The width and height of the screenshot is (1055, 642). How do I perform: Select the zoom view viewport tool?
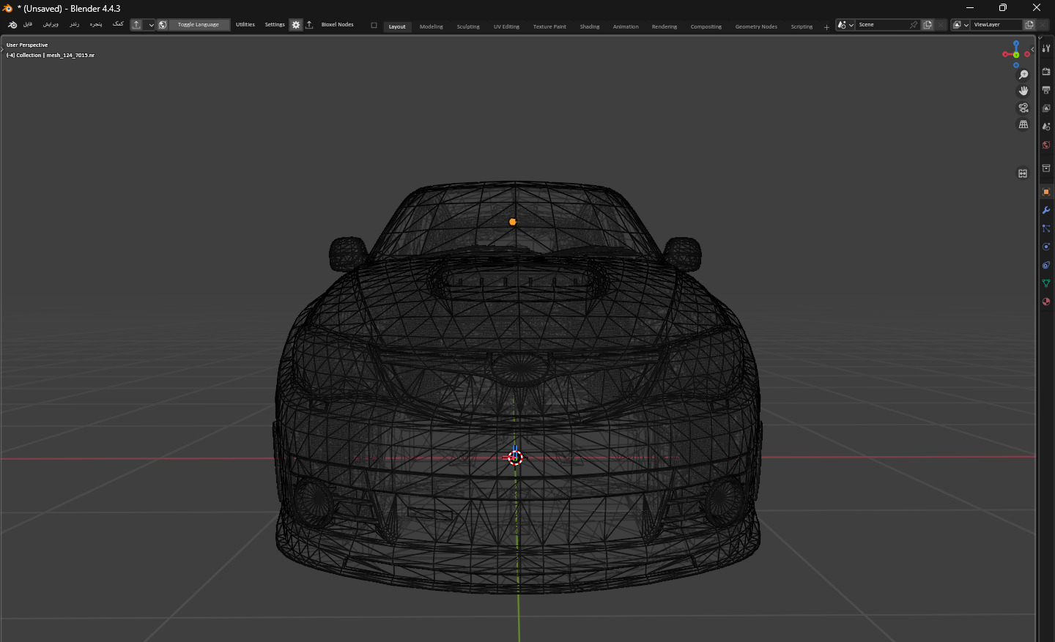[x=1023, y=75]
